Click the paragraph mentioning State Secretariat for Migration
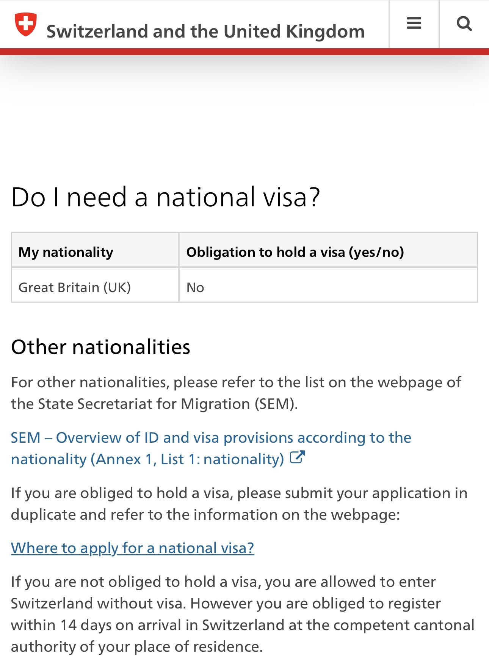The height and width of the screenshot is (665, 489). pos(236,393)
